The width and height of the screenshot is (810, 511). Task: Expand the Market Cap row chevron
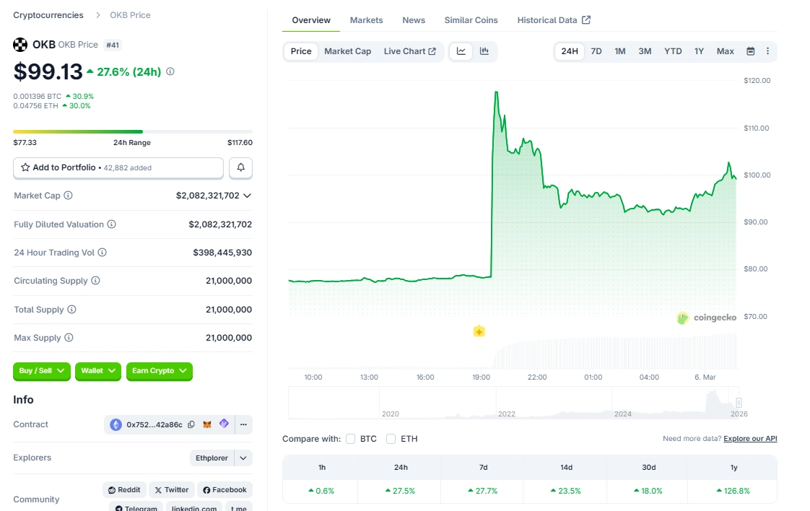245,195
